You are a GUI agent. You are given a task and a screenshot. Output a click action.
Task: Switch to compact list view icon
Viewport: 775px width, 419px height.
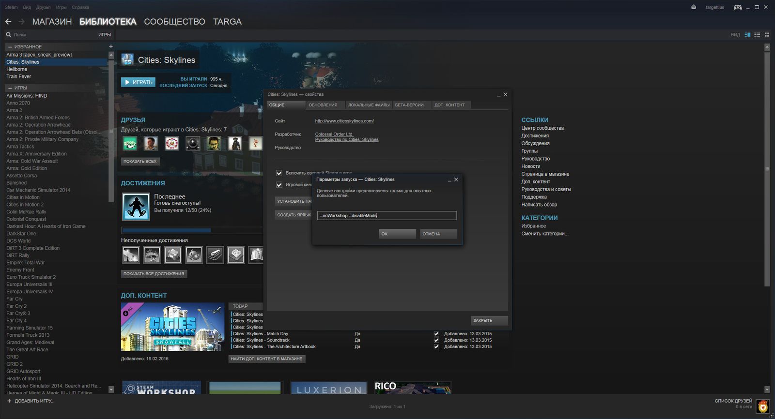tap(757, 35)
